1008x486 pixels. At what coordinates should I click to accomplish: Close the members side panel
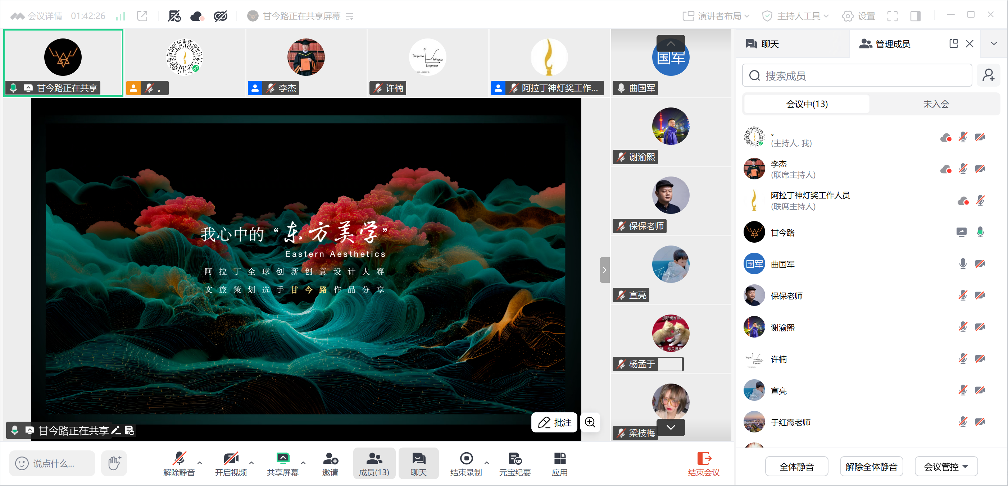click(x=970, y=43)
